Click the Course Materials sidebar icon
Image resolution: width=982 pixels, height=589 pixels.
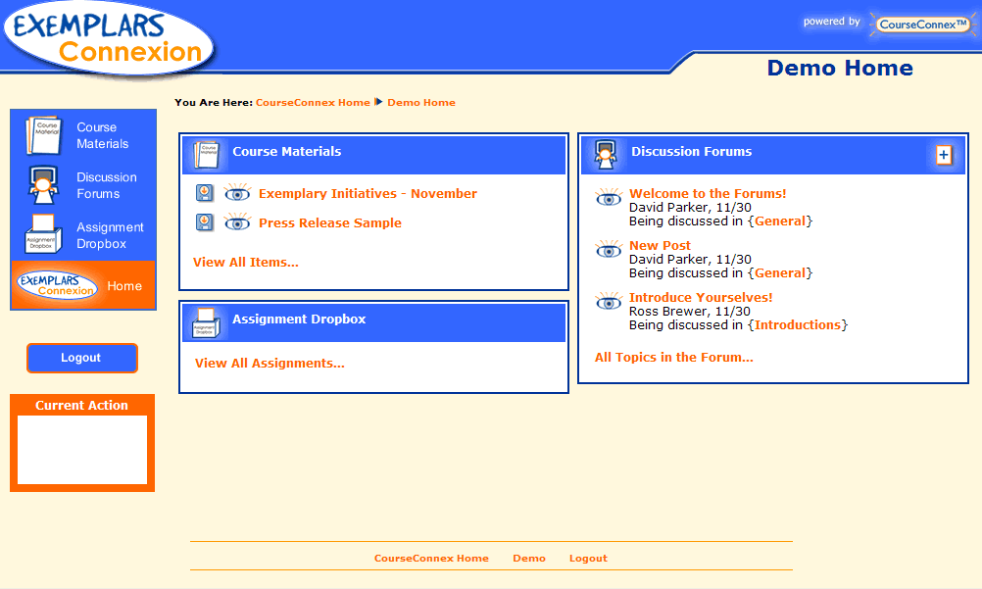[43, 135]
